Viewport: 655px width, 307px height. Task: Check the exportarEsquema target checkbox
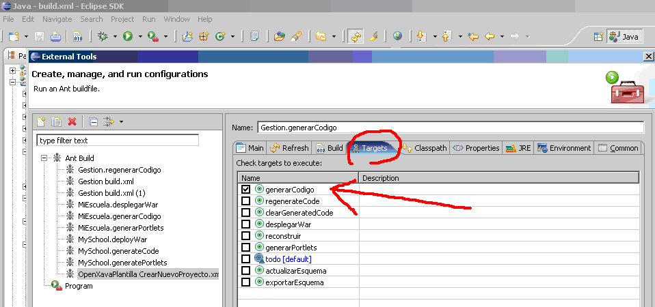[245, 282]
